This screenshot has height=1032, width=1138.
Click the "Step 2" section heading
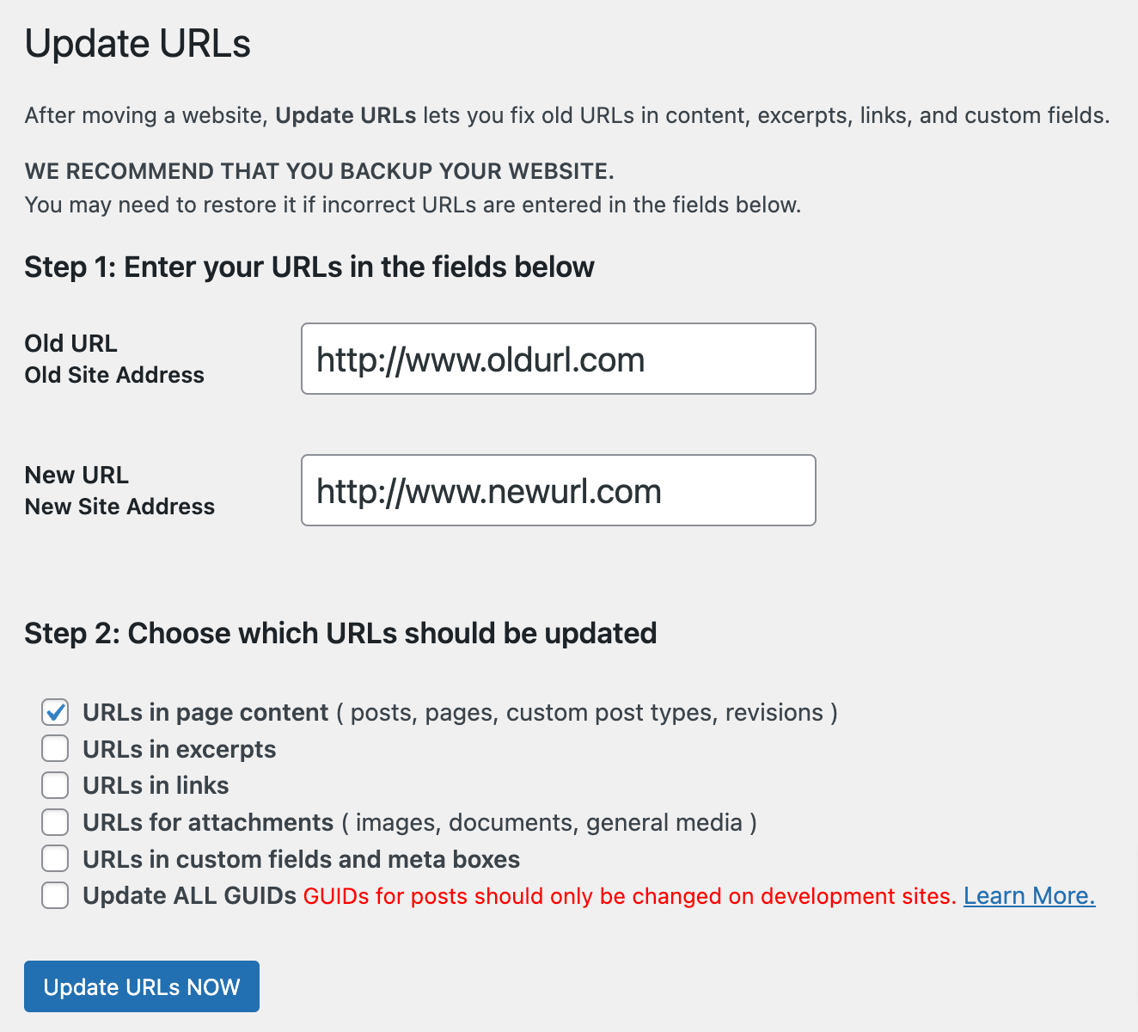point(340,634)
